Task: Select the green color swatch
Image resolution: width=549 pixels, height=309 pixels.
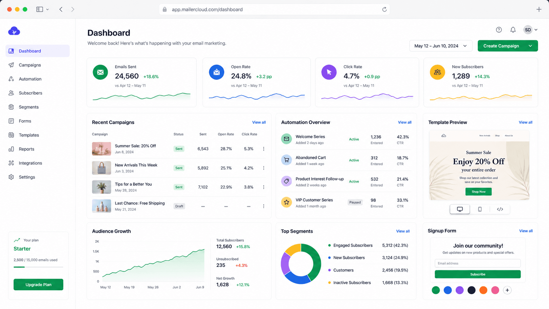Action: pos(436,290)
